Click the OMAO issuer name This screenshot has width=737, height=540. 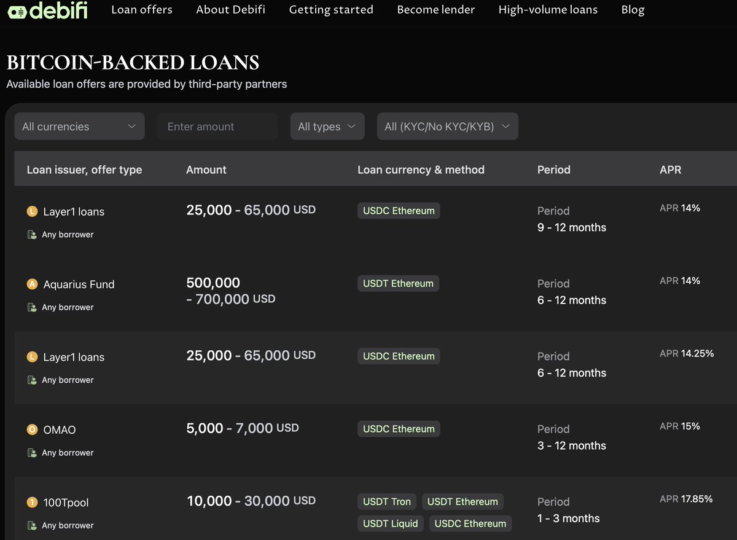tap(60, 430)
